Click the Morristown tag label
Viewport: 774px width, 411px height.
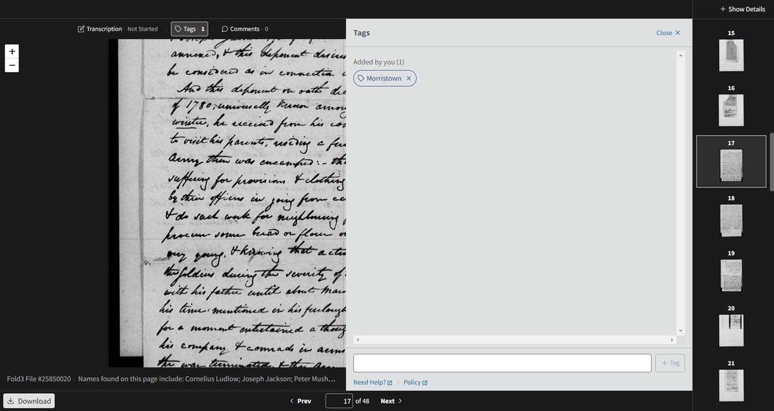click(x=383, y=79)
